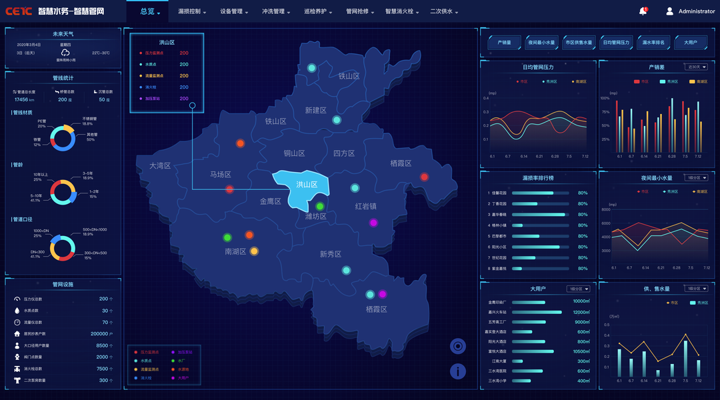The height and width of the screenshot is (400, 720).
Task: Click the orange marker above 马场区
Action: click(x=240, y=143)
